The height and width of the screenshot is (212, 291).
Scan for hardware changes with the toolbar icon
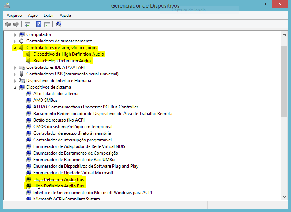(x=59, y=24)
